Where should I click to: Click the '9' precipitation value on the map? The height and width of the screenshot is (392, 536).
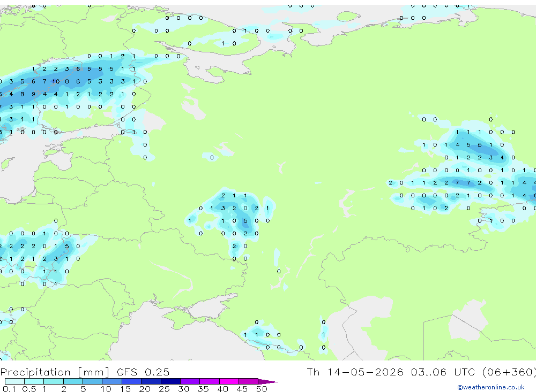pos(33,94)
